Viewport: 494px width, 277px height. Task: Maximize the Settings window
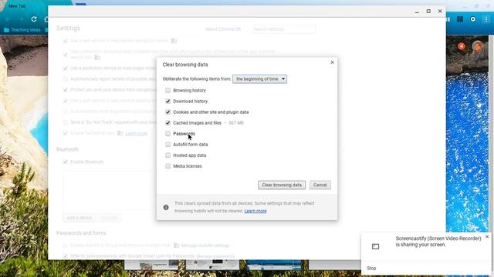pos(428,12)
